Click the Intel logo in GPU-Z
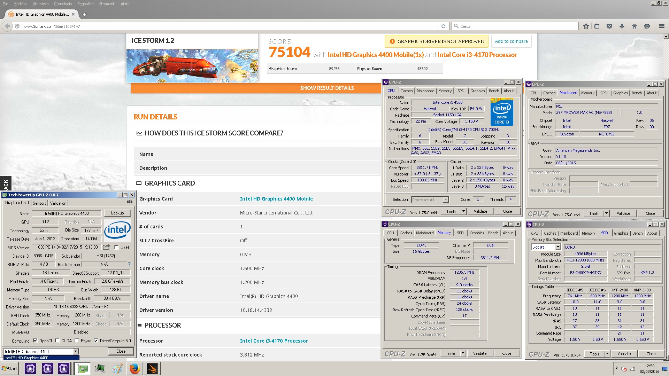 click(117, 230)
